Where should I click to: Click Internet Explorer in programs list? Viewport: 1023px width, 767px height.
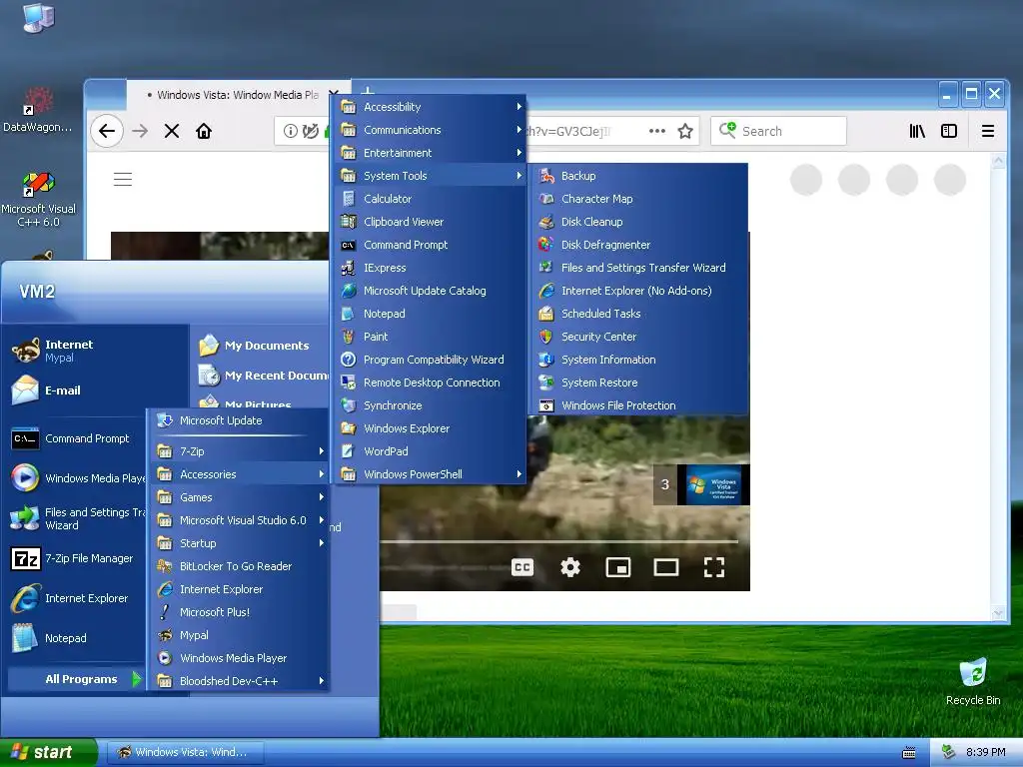[x=239, y=589]
